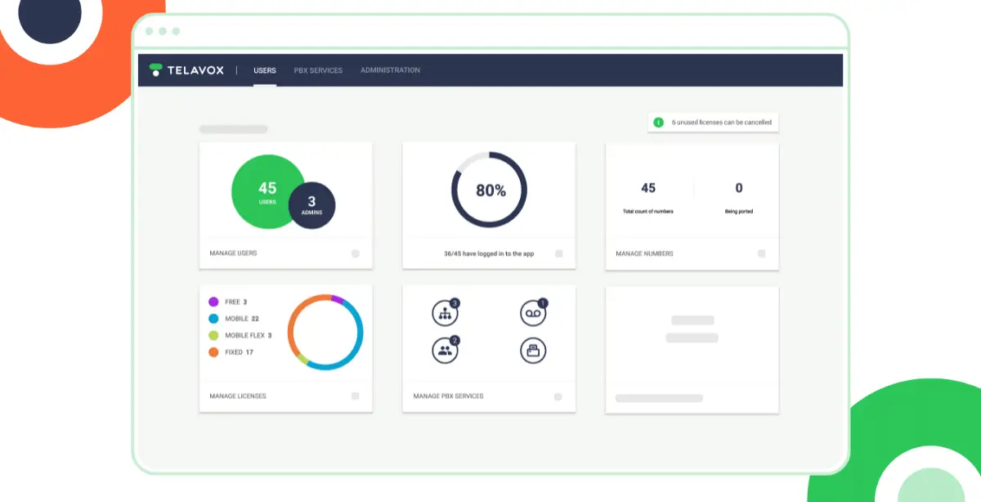Click the square icon beside Manage Licenses
Viewport: 981px width, 502px height.
coord(356,396)
